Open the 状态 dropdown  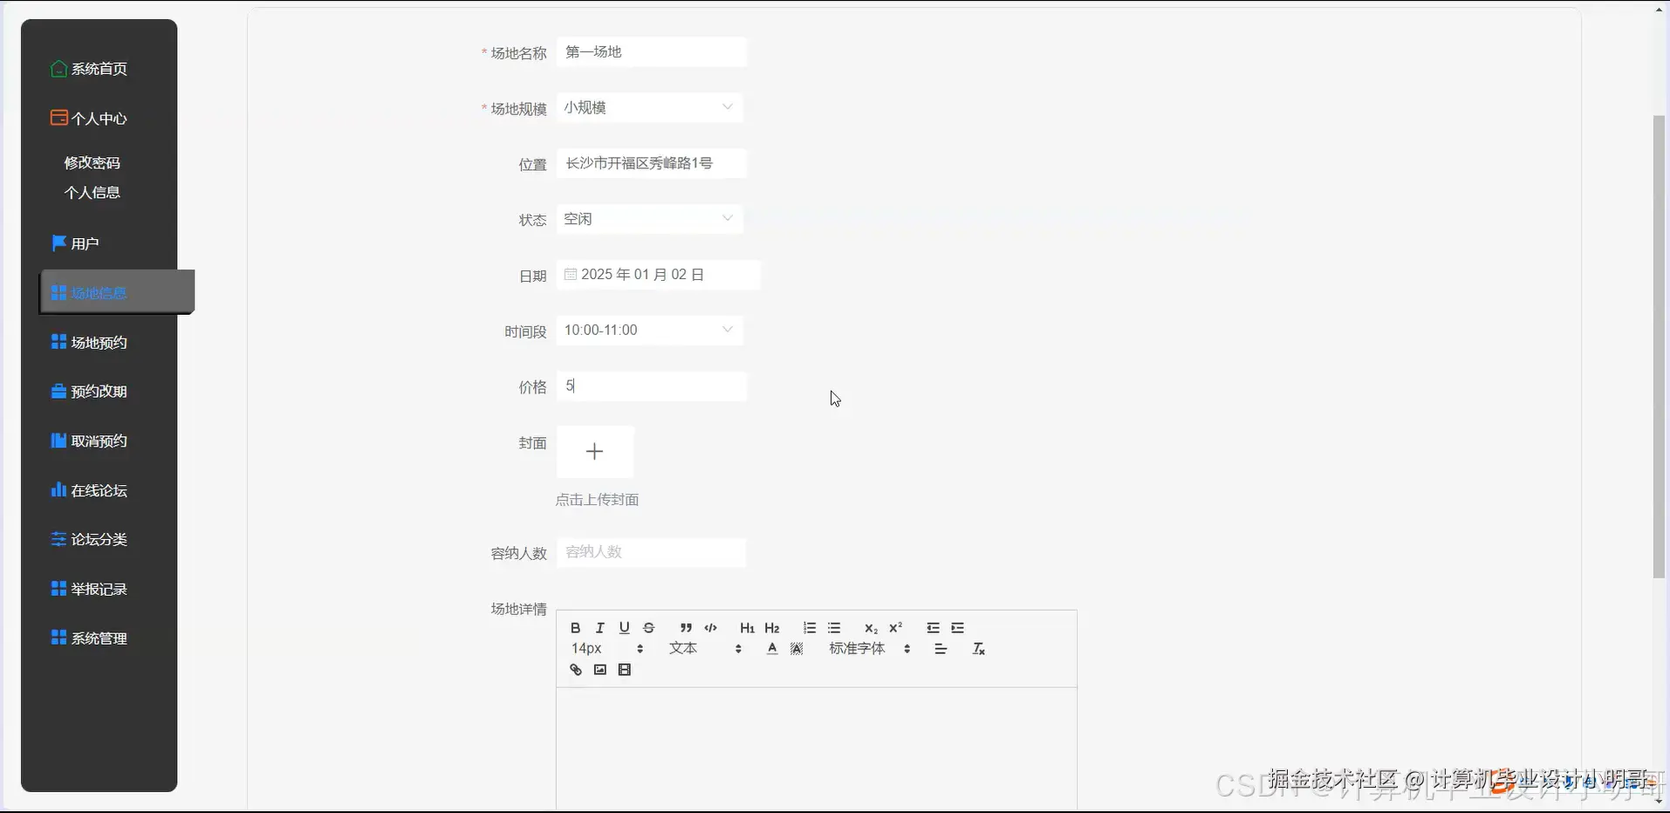click(649, 218)
